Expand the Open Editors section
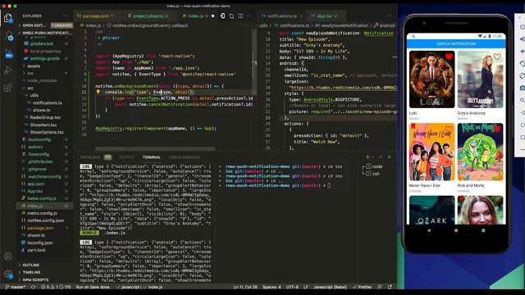The height and width of the screenshot is (295, 525). pos(45,25)
